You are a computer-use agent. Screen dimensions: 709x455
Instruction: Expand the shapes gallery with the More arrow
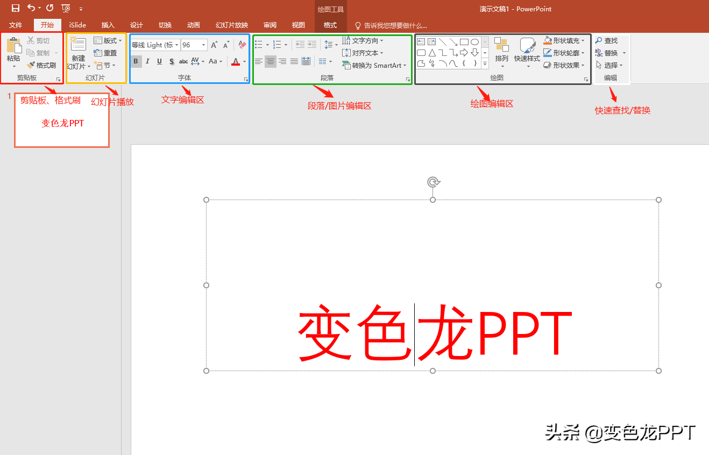485,63
